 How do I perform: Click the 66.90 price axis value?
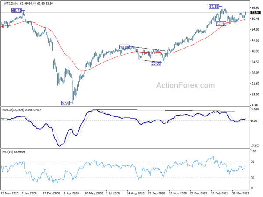[256, 8]
